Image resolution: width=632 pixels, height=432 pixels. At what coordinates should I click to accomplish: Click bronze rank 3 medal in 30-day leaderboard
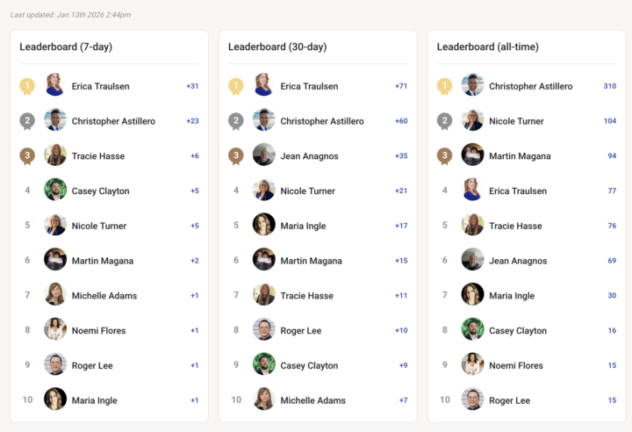coord(236,156)
